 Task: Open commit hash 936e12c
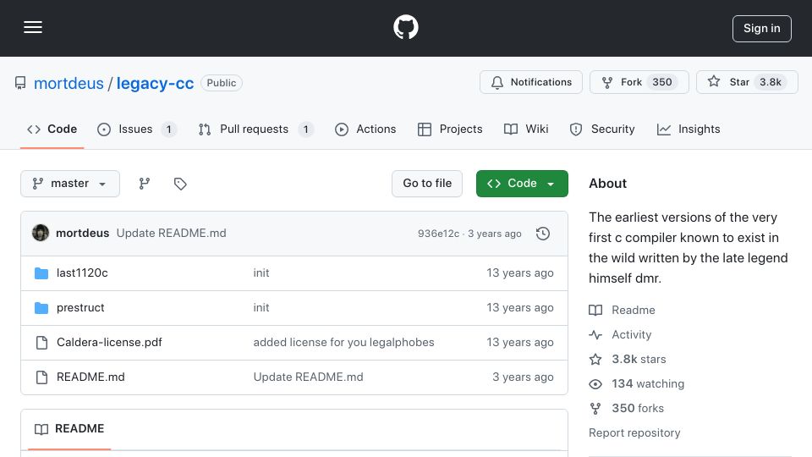[x=438, y=234]
